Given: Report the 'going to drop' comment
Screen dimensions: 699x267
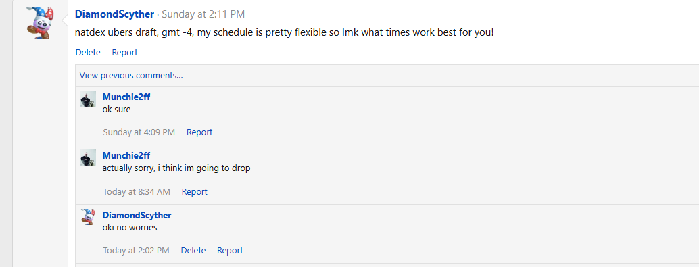Looking at the screenshot, I should [195, 192].
